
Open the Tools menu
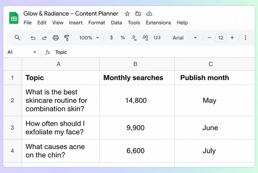pyautogui.click(x=134, y=23)
